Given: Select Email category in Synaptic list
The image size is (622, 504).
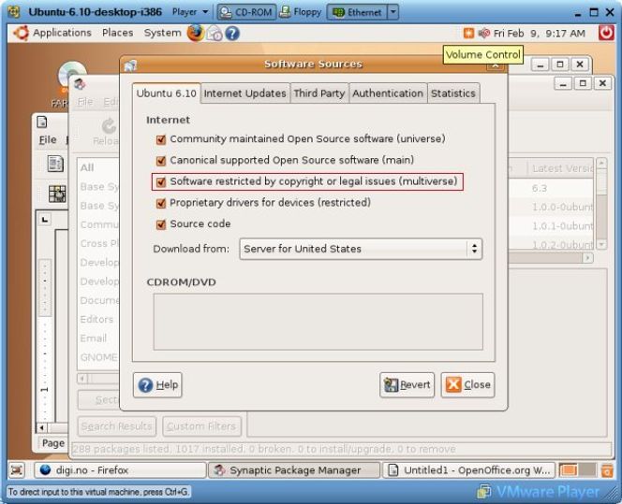Looking at the screenshot, I should coord(94,338).
